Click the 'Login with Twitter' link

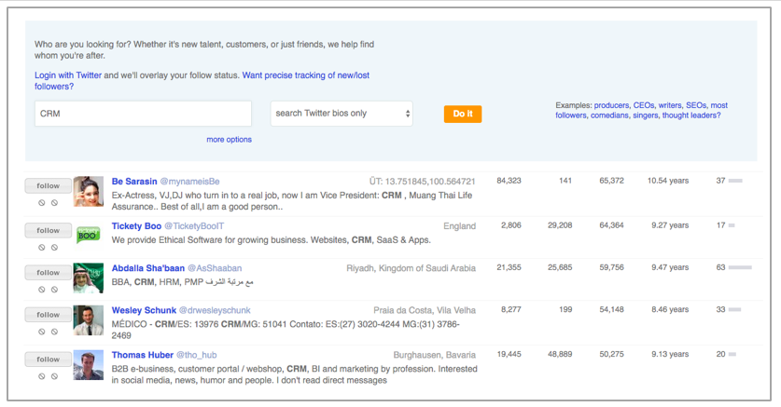(68, 75)
